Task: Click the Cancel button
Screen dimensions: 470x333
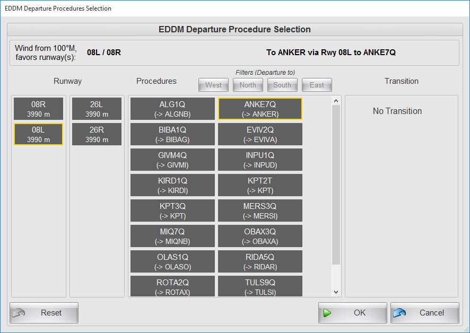Action: coord(425,313)
